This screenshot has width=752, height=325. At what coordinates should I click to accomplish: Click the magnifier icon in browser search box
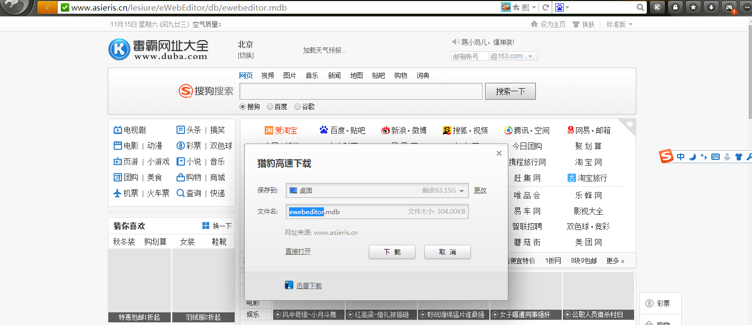(x=640, y=7)
